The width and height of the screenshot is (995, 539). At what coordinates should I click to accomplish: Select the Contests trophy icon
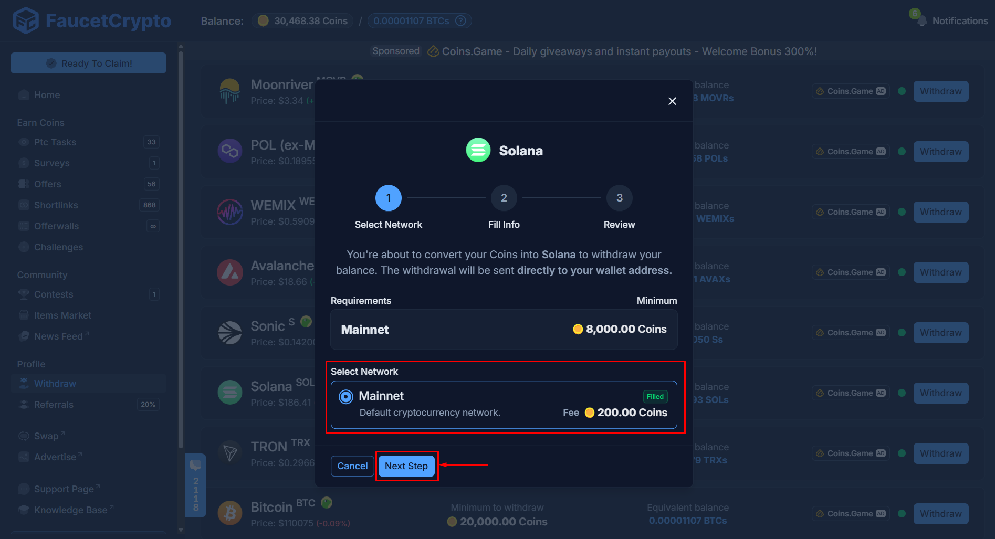point(24,294)
